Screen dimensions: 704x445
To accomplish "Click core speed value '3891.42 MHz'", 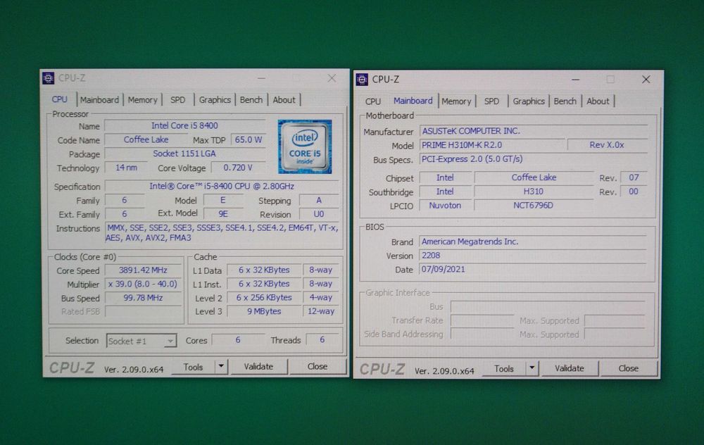I will point(143,270).
